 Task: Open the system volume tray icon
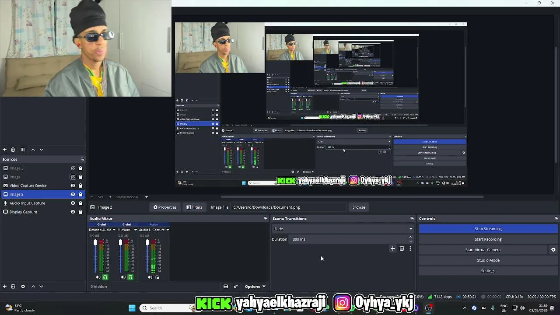[522, 308]
